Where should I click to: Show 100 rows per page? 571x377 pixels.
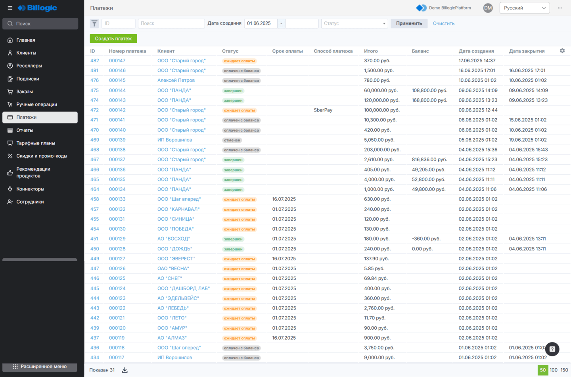(x=554, y=370)
